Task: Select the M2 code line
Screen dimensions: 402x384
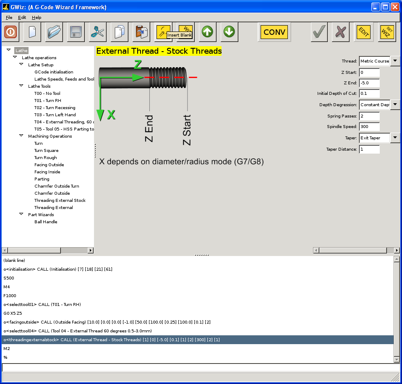Action: coord(198,349)
